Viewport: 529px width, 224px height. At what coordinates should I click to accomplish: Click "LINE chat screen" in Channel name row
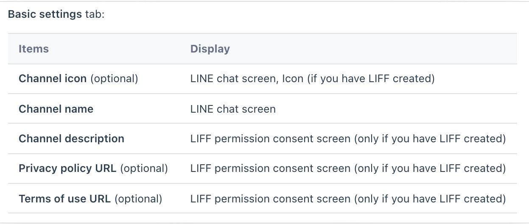pyautogui.click(x=233, y=109)
